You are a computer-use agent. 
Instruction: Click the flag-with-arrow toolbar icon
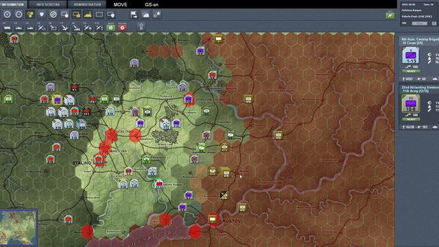(134, 14)
